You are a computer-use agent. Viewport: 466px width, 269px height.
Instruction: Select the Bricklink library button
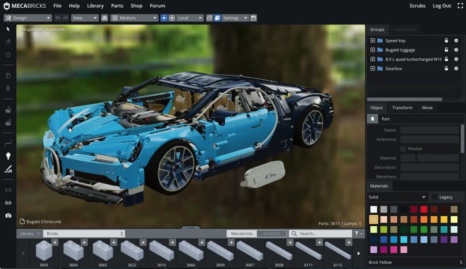pos(272,233)
